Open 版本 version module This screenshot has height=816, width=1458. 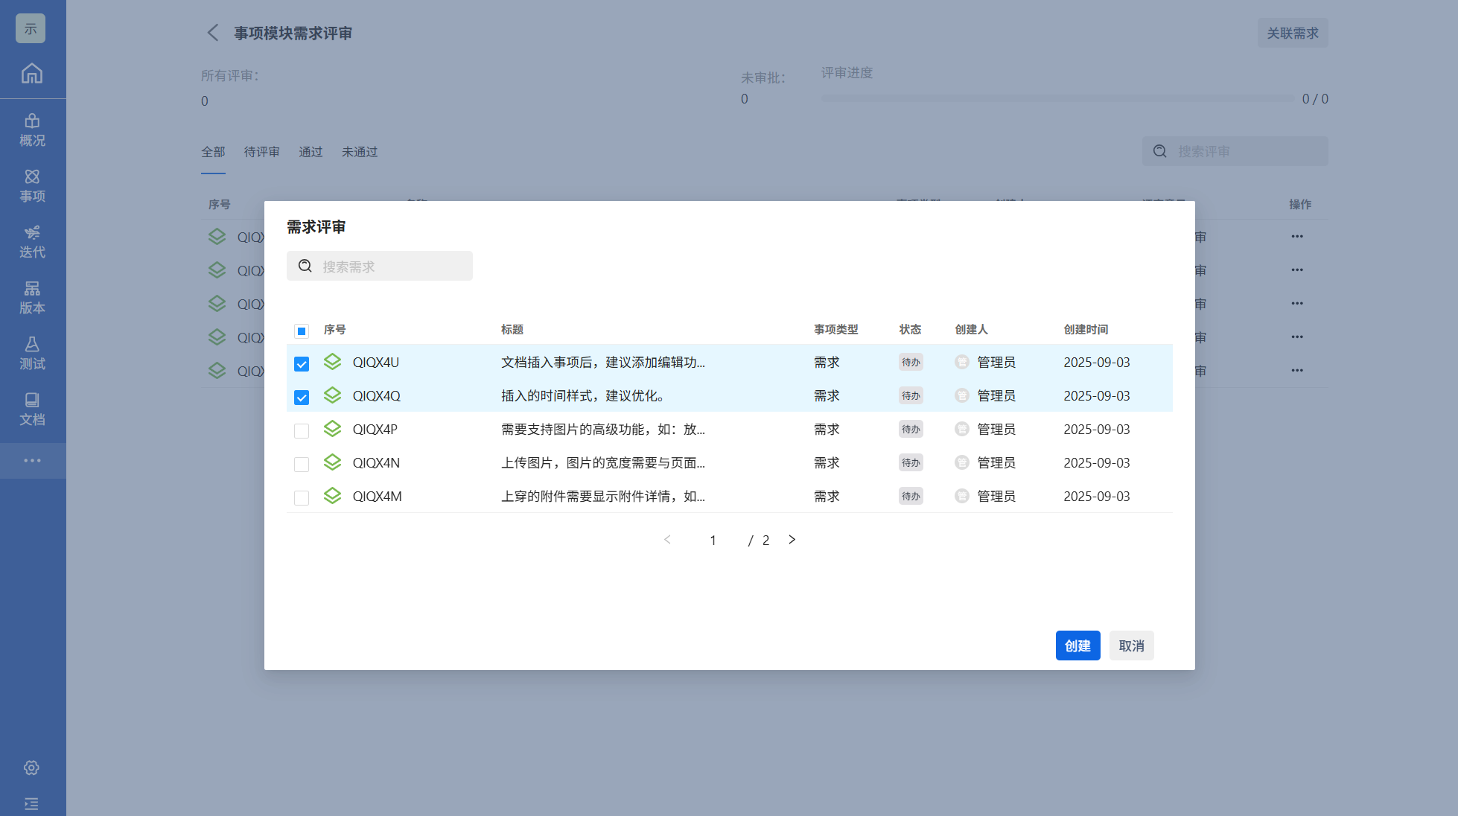point(32,297)
